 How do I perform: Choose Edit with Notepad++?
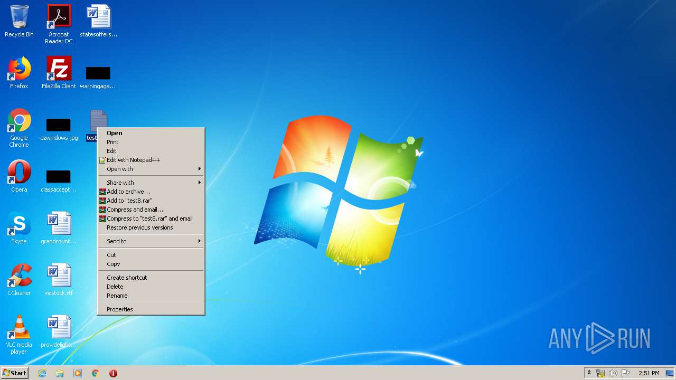point(151,160)
